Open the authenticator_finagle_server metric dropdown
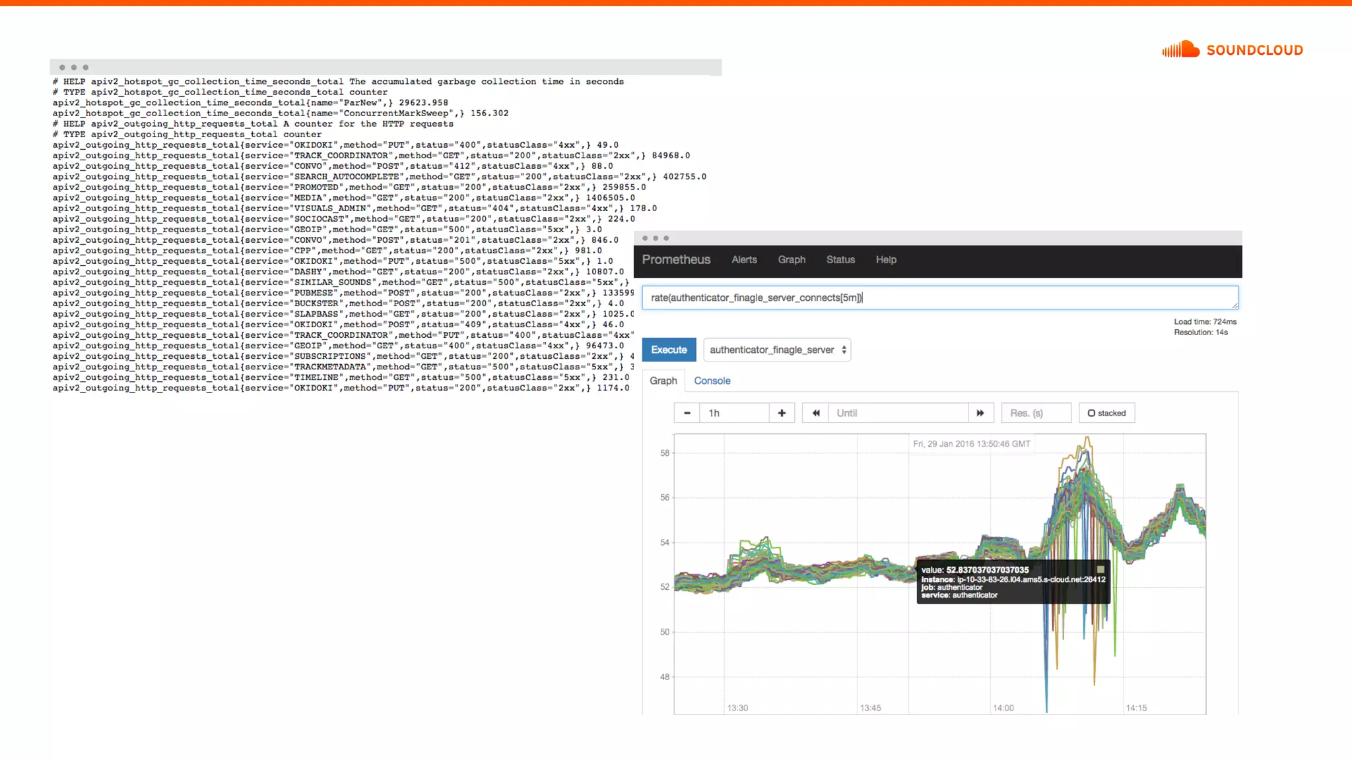The height and width of the screenshot is (760, 1352). (771, 350)
